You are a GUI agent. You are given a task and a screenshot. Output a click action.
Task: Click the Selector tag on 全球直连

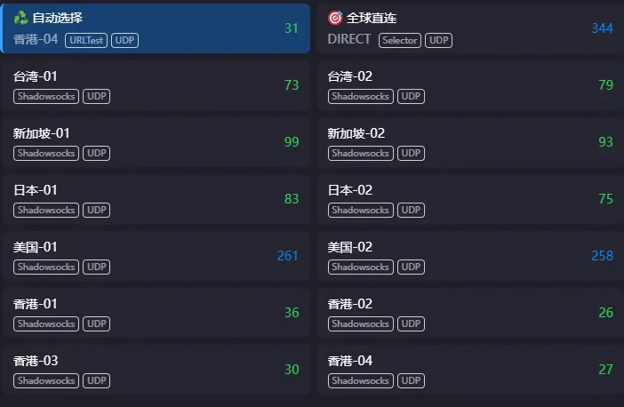click(x=400, y=40)
